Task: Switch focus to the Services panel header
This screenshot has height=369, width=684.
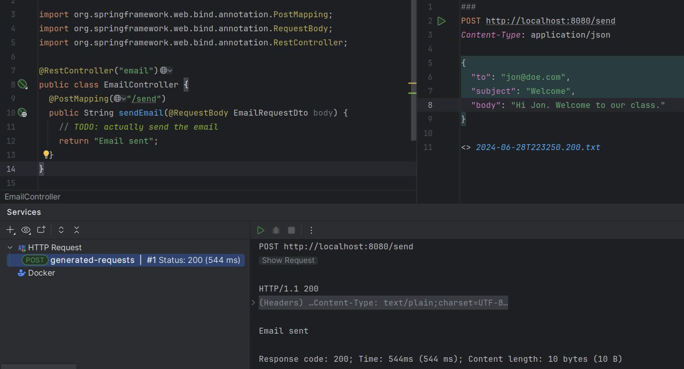Action: click(x=23, y=212)
